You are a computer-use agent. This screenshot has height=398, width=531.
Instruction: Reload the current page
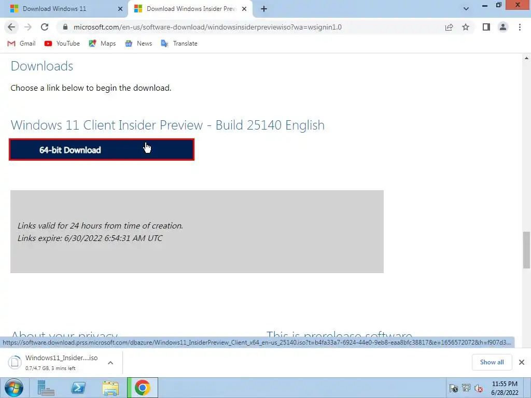pyautogui.click(x=45, y=27)
